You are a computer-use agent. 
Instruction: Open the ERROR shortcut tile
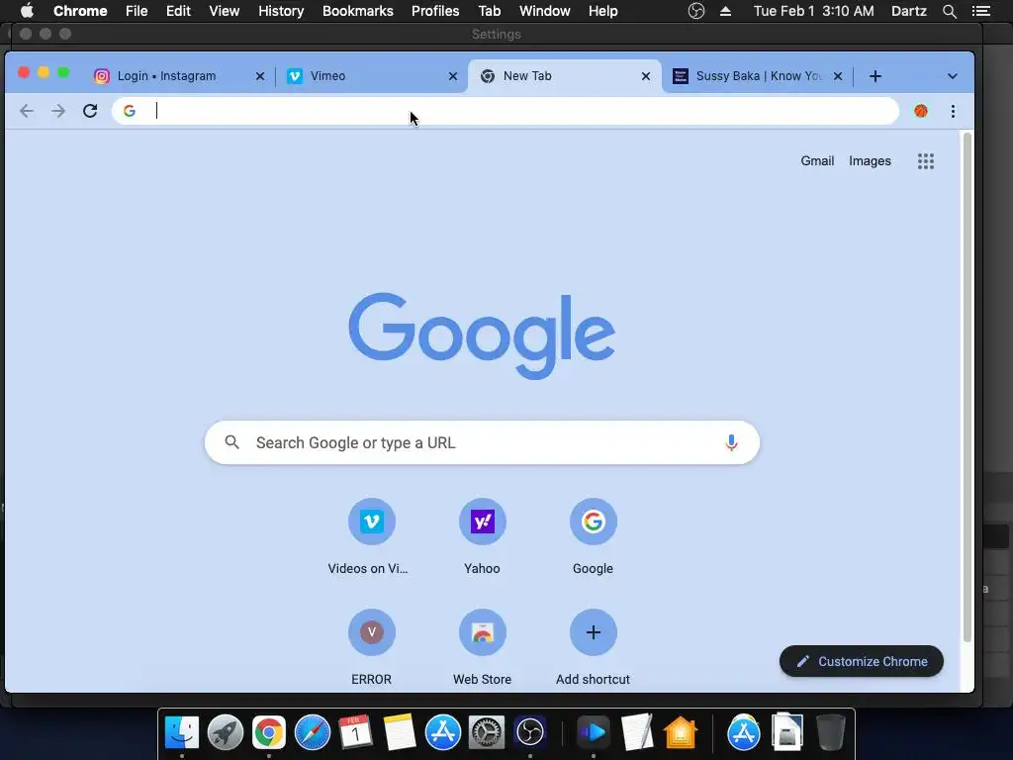point(372,632)
